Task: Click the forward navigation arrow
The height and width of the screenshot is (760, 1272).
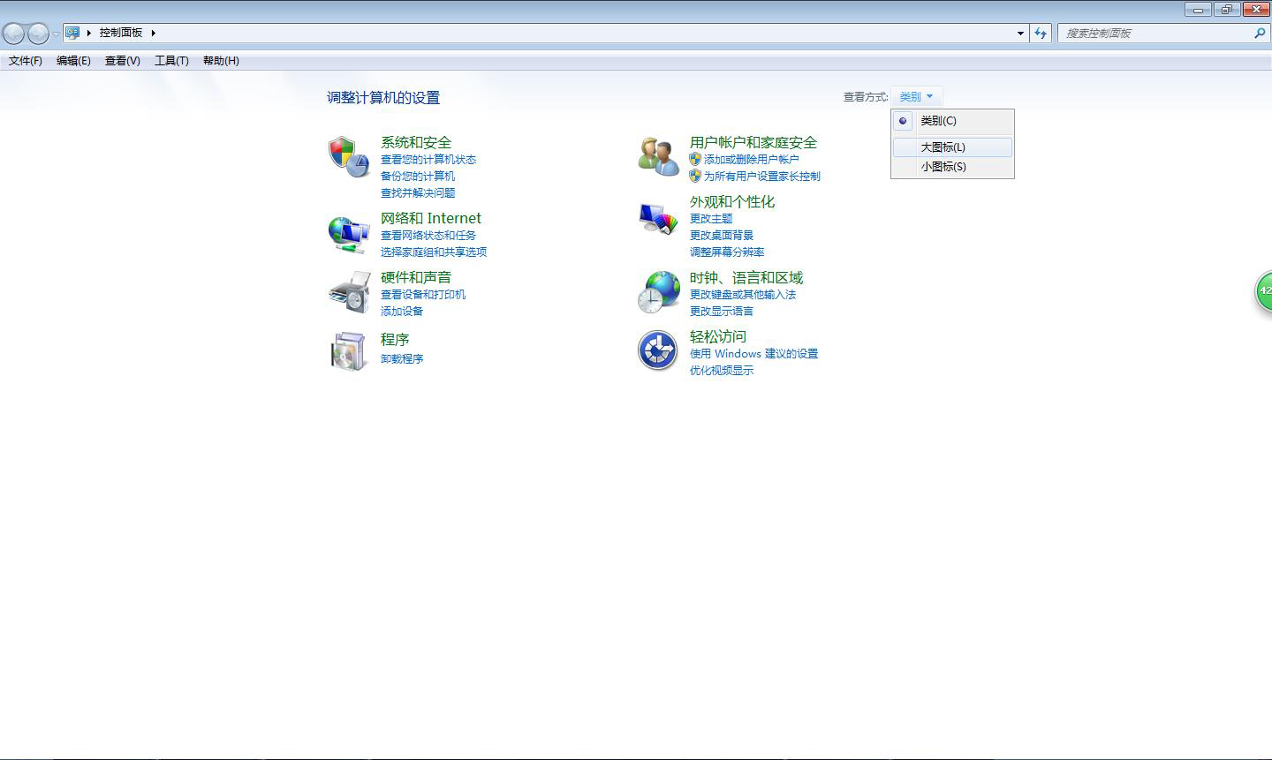Action: (x=38, y=34)
